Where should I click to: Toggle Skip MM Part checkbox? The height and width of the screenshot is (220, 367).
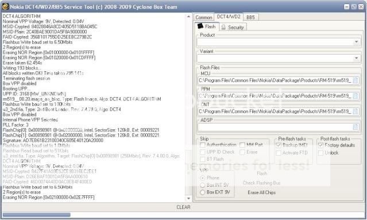[x=242, y=145]
